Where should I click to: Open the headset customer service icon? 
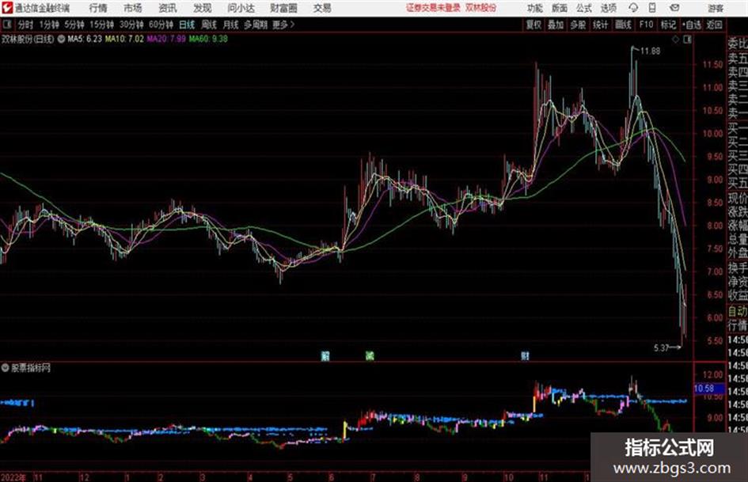(633, 8)
